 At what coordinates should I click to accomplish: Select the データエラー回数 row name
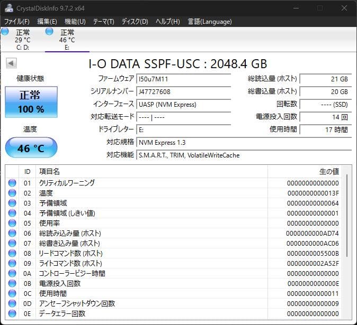[62, 313]
